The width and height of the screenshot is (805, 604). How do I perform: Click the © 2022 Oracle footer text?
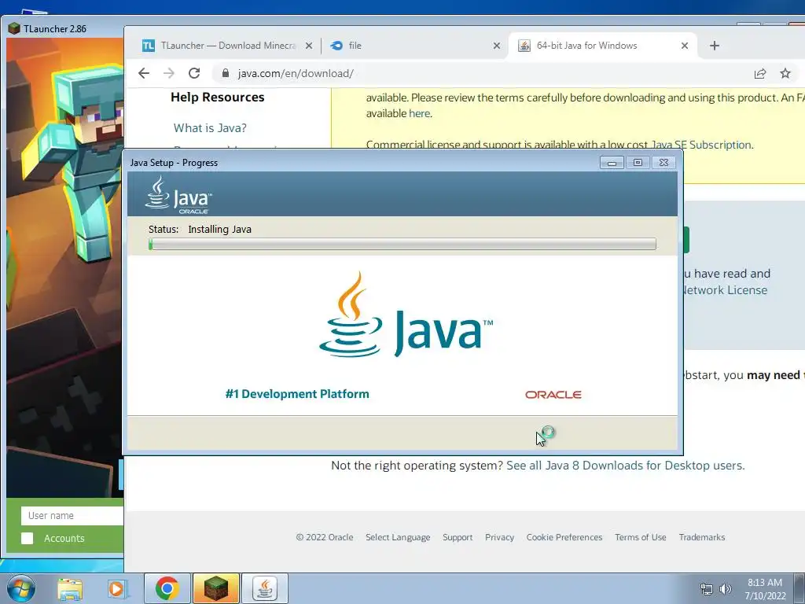(x=325, y=537)
